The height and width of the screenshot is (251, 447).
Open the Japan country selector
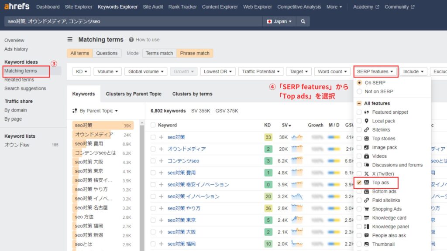[x=279, y=21]
